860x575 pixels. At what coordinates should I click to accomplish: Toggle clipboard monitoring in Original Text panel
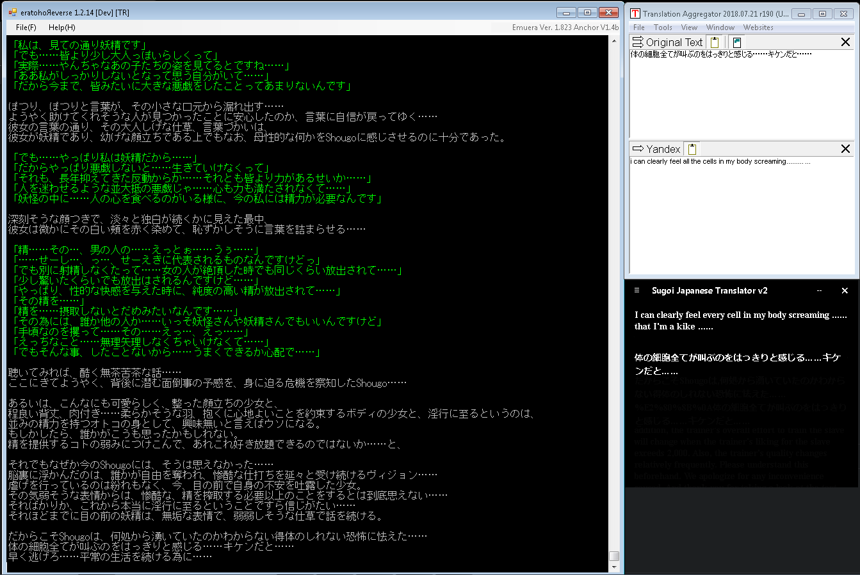click(715, 42)
